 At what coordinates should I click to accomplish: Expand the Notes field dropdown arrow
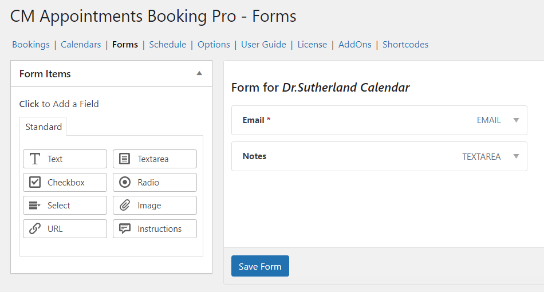pos(517,156)
